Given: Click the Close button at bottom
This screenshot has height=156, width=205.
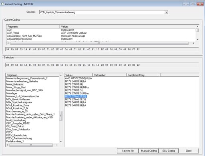Looking at the screenshot, I should pyautogui.click(x=189, y=151).
